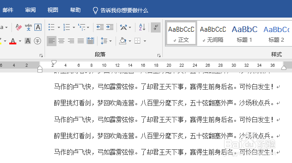The image size is (292, 163).
Task: Open the 邮件 ribbon tab
Action: pyautogui.click(x=8, y=10)
